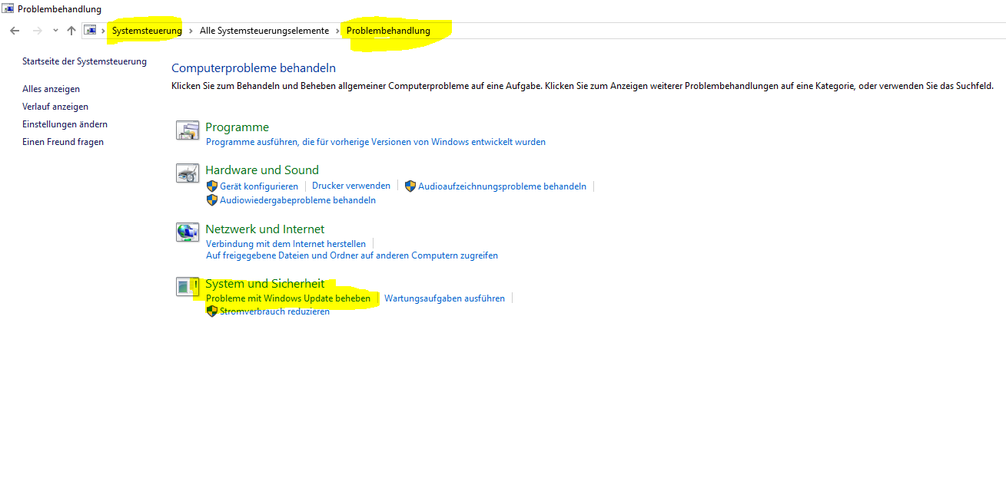Expand chevron after Systemsteuerung breadcrumb

(191, 31)
